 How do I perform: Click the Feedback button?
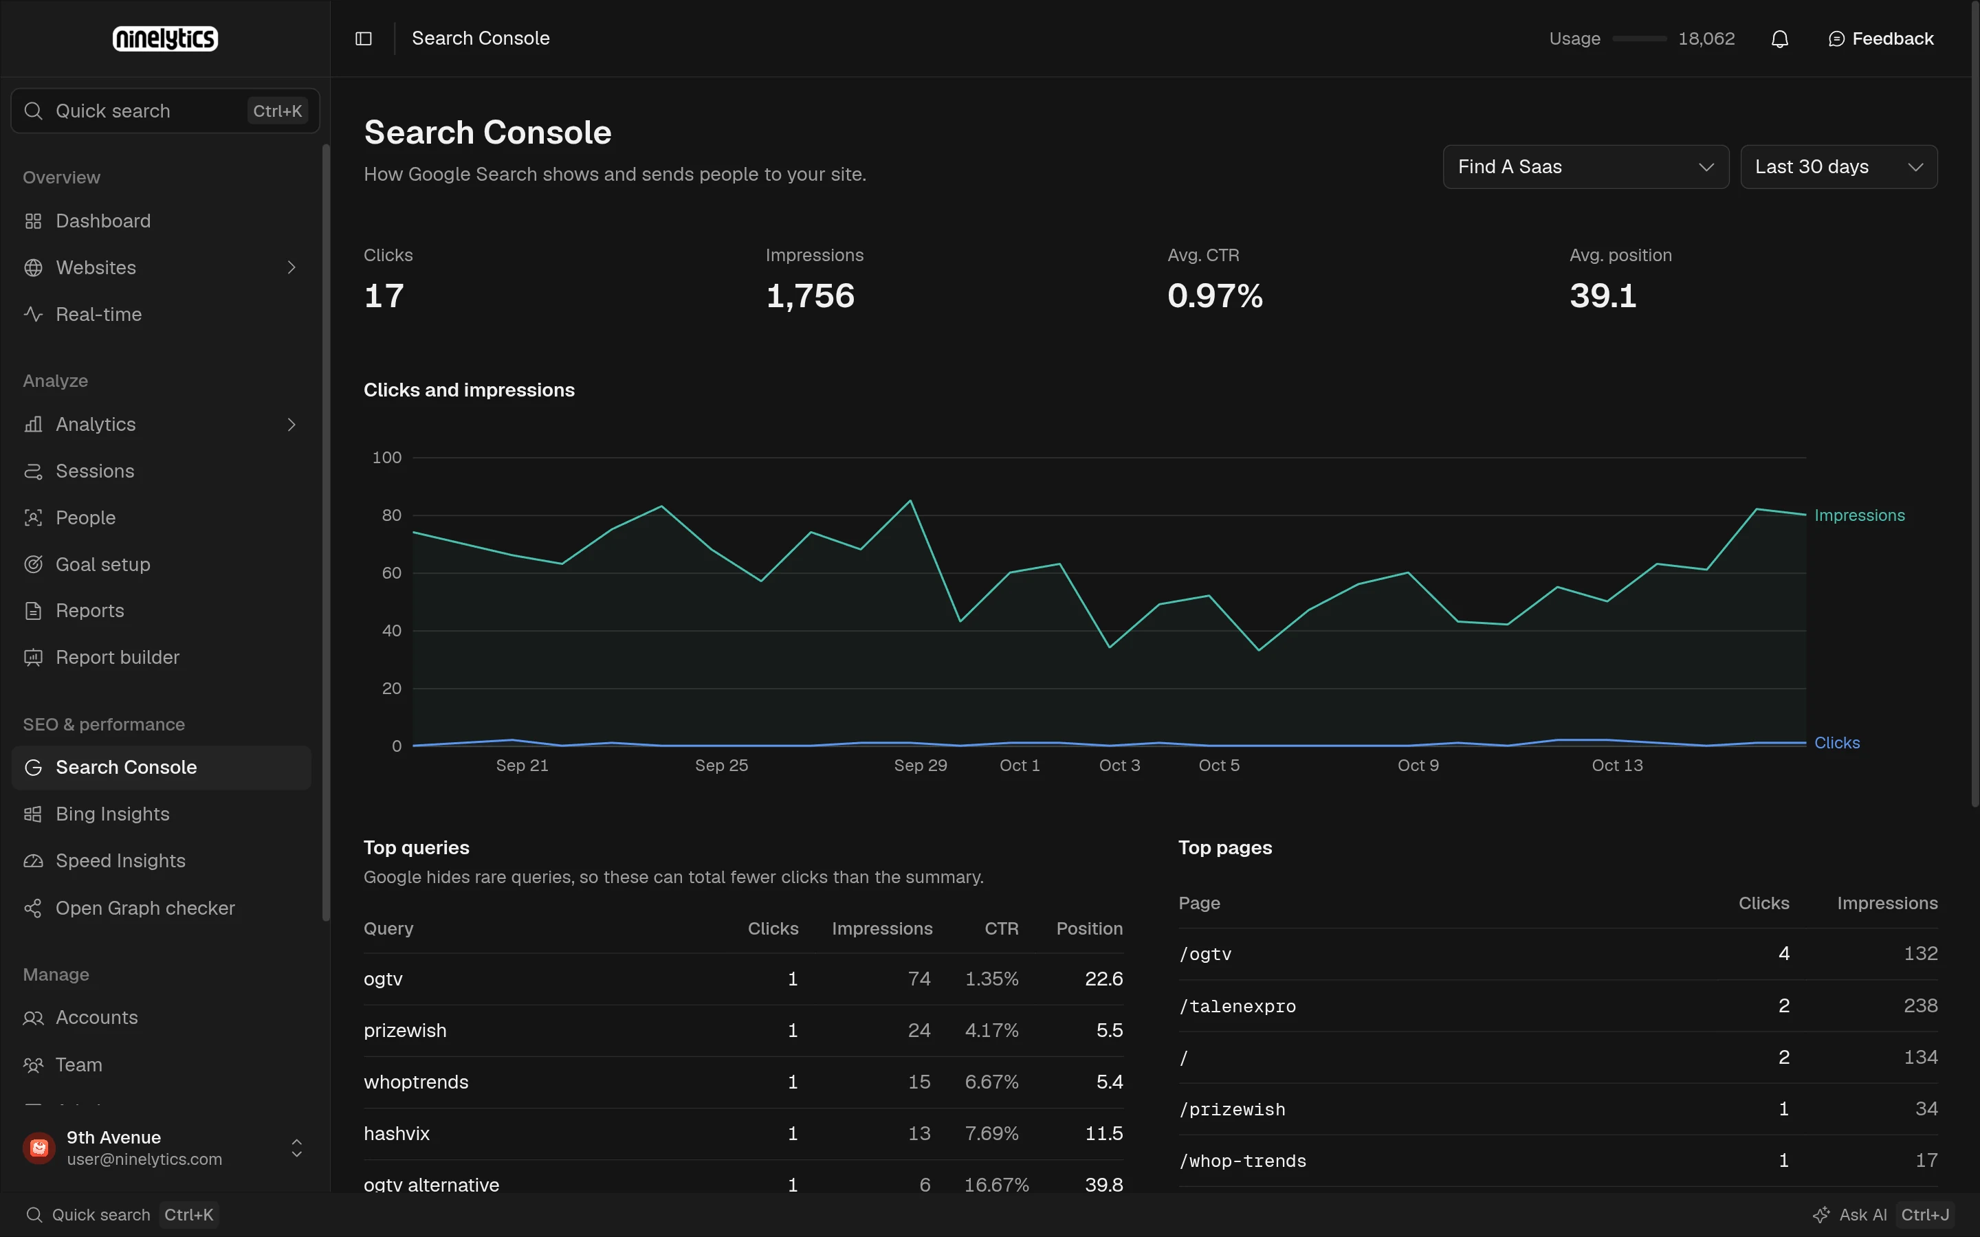click(1880, 38)
